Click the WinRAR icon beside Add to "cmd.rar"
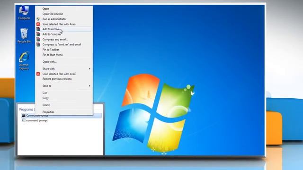This screenshot has height=170, width=303. 38,34
